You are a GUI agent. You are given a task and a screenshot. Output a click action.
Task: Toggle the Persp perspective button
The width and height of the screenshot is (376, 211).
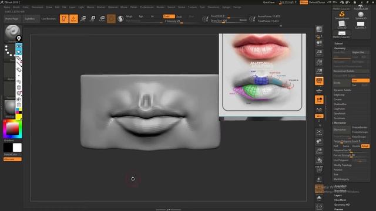pos(319,81)
